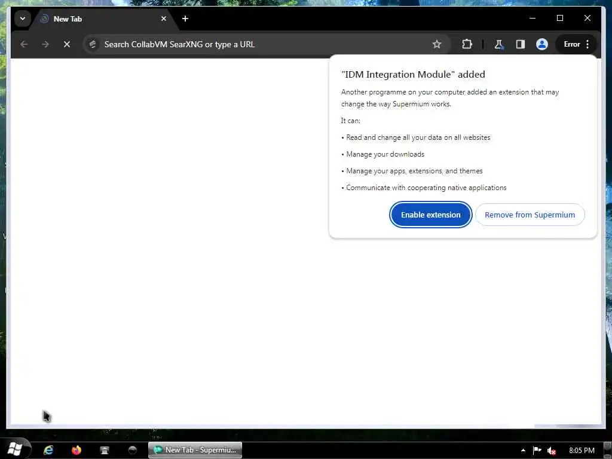Select "Read and change all your data" line

[x=418, y=137]
